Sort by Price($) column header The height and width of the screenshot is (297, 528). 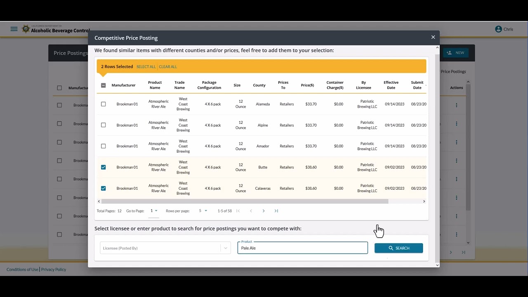click(307, 85)
